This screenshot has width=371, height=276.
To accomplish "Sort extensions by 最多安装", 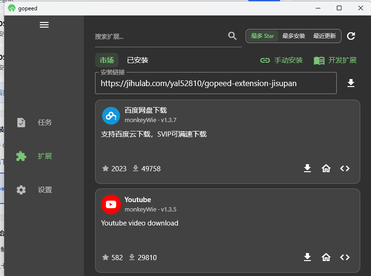I will (293, 36).
